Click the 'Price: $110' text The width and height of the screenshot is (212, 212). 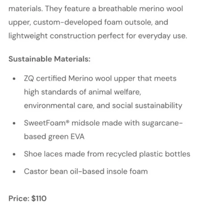pos(27,198)
